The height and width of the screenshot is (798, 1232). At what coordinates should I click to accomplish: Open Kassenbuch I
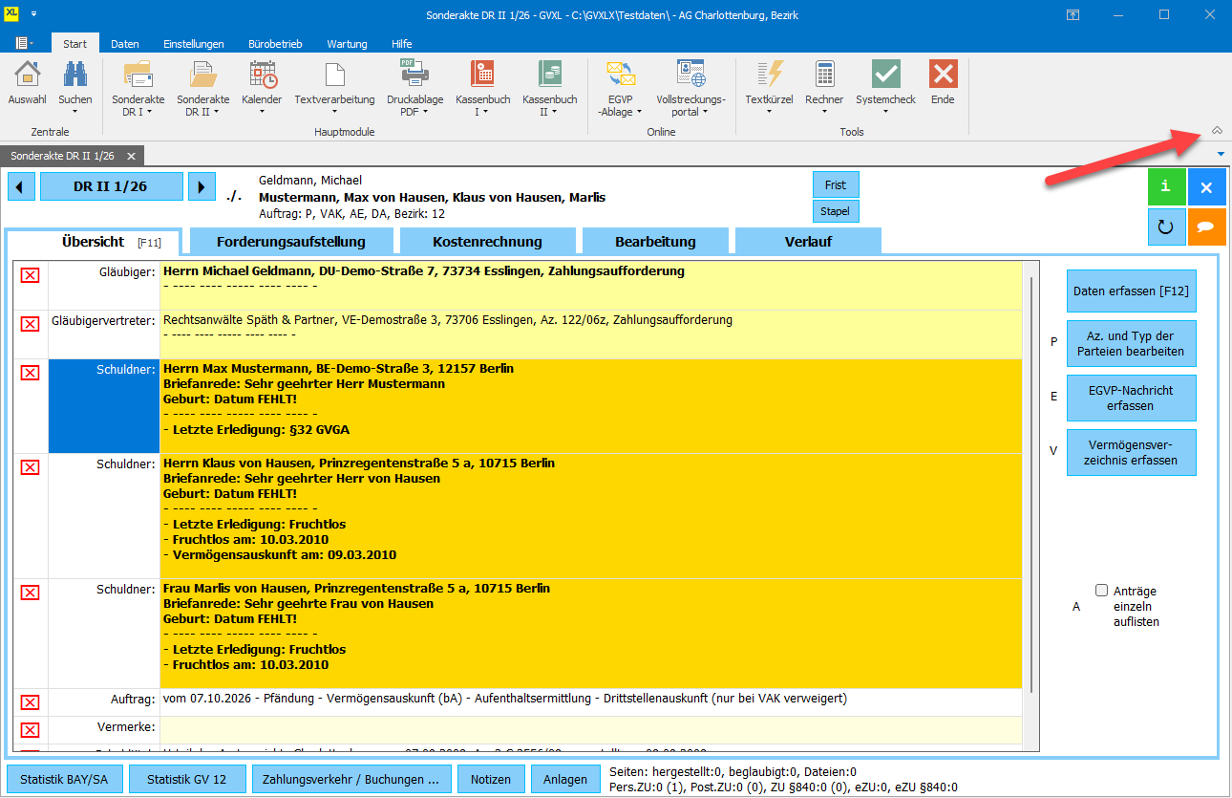pos(482,88)
